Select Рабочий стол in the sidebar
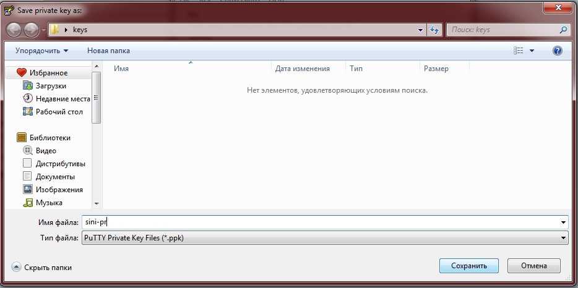Image resolution: width=578 pixels, height=288 pixels. coord(59,112)
